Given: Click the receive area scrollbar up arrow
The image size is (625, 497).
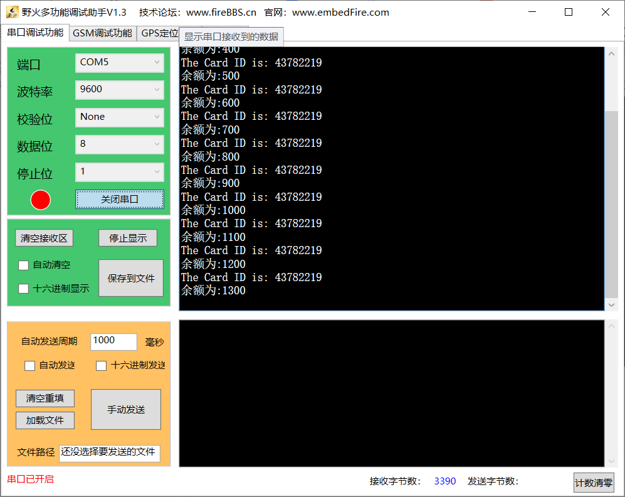Looking at the screenshot, I should [611, 53].
